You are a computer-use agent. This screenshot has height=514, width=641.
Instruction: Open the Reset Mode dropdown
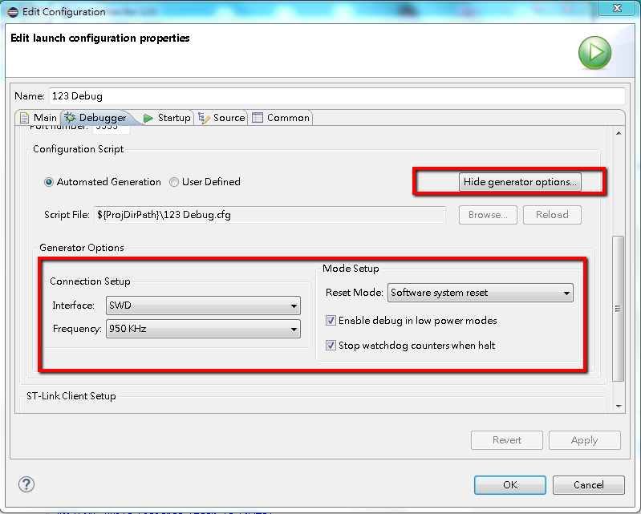[480, 293]
